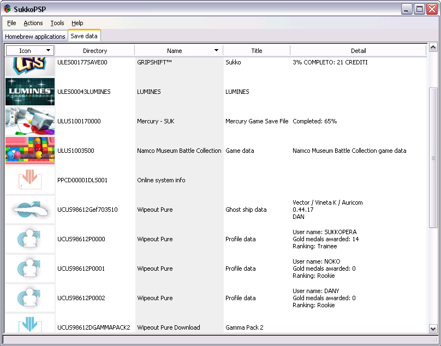
Task: Select the Mercury - SUK save icon
Action: (x=30, y=121)
